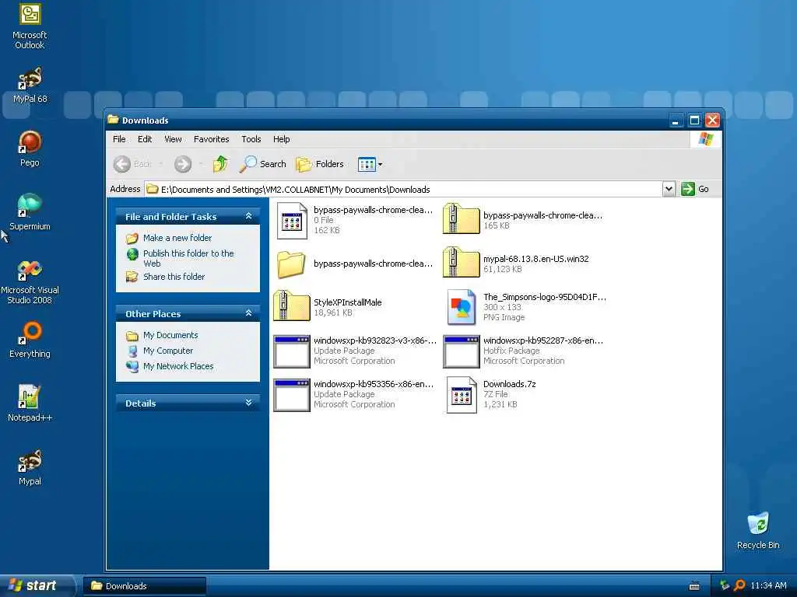797x597 pixels.
Task: Expand the Address bar dropdown
Action: tap(669, 190)
